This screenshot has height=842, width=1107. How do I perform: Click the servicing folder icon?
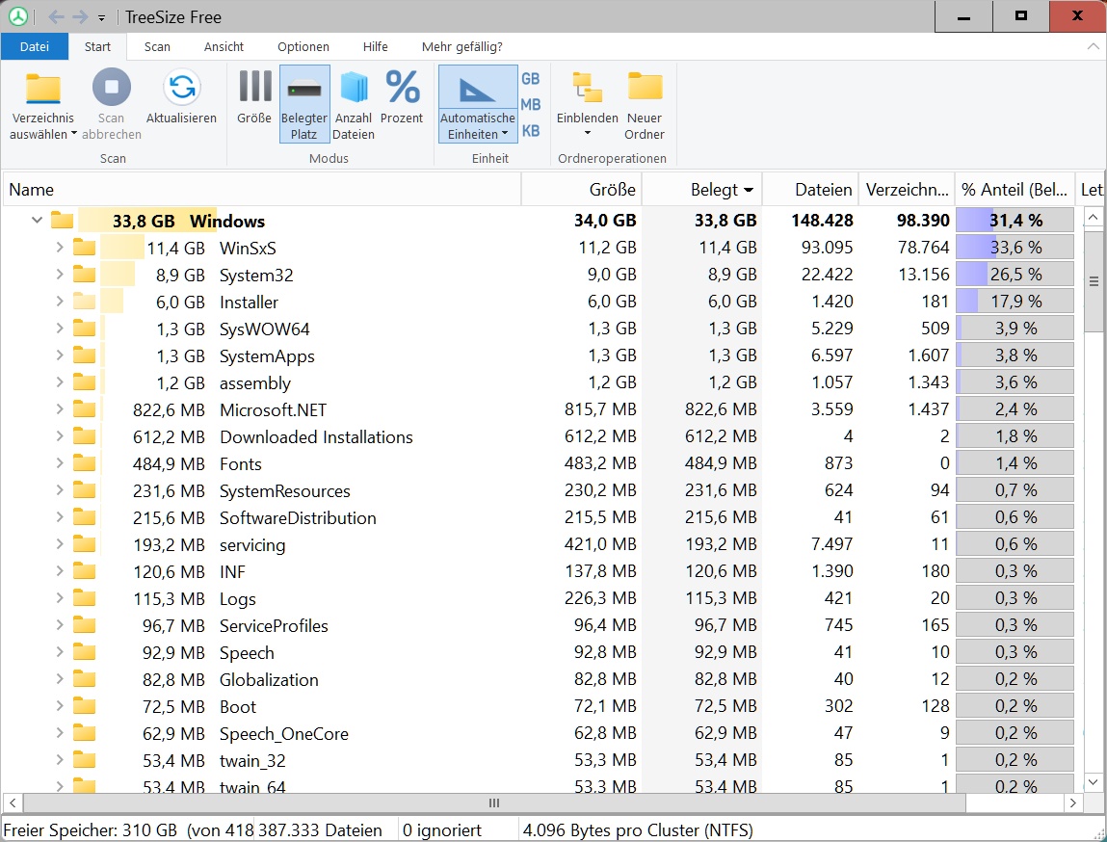pos(85,543)
